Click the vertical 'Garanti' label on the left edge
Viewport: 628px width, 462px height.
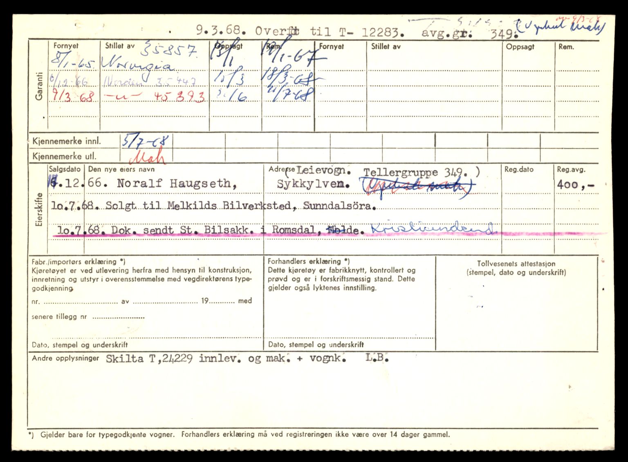coord(39,86)
